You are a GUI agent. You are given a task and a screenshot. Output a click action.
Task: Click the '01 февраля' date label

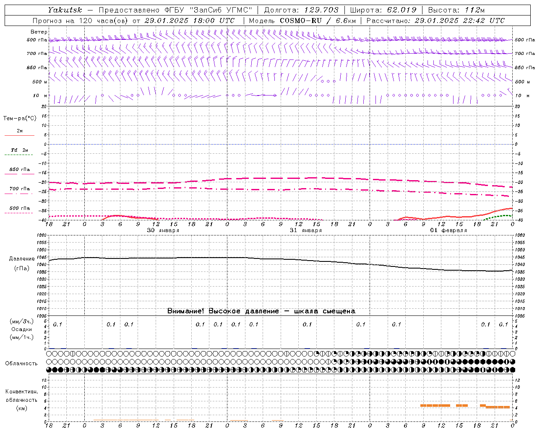(448, 230)
